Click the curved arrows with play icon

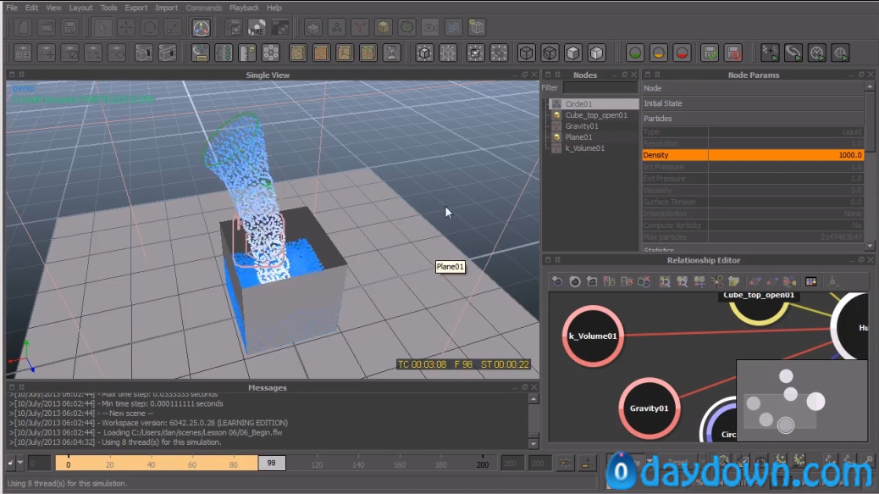pyautogui.click(x=793, y=53)
